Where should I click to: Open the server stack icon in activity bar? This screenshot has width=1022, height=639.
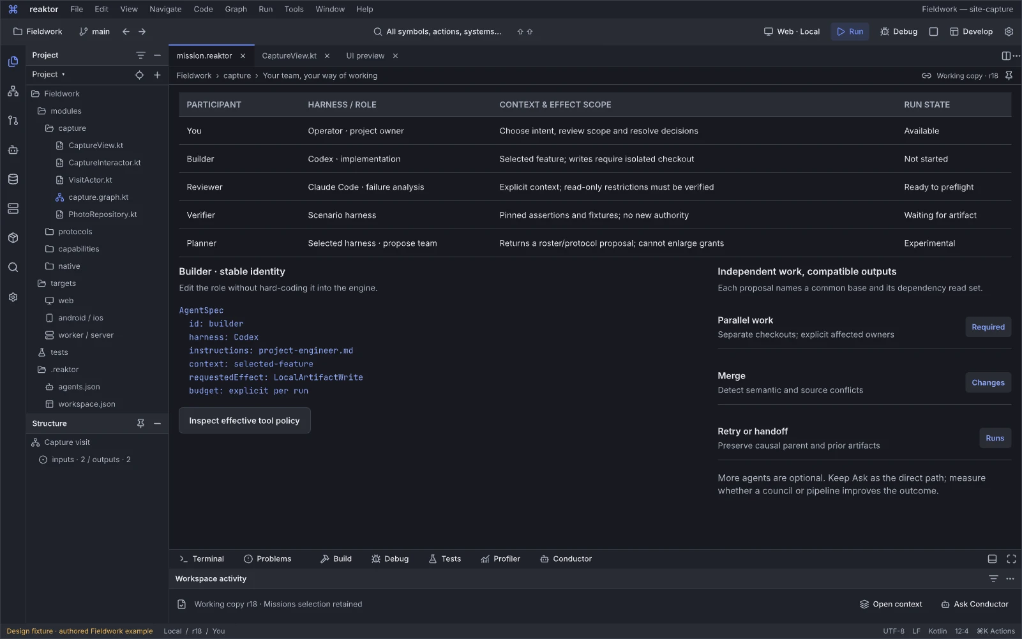tap(13, 209)
